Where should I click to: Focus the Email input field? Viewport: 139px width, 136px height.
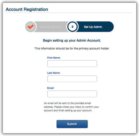coord(72,94)
